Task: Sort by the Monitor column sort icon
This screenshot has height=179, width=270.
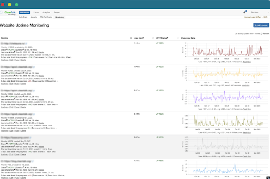Action: (131, 38)
